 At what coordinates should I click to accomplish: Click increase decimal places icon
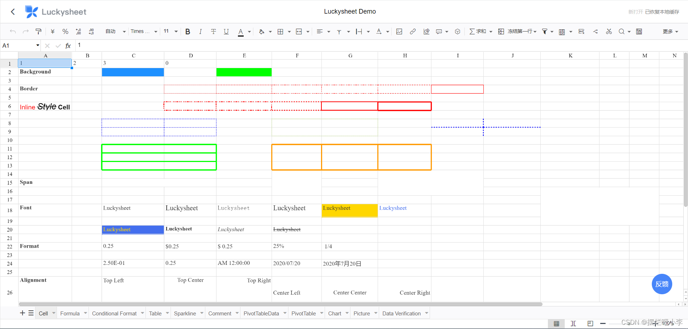tap(91, 32)
